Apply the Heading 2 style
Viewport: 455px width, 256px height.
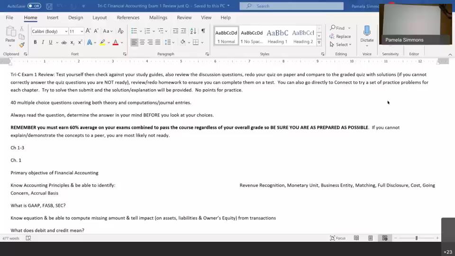coord(303,36)
